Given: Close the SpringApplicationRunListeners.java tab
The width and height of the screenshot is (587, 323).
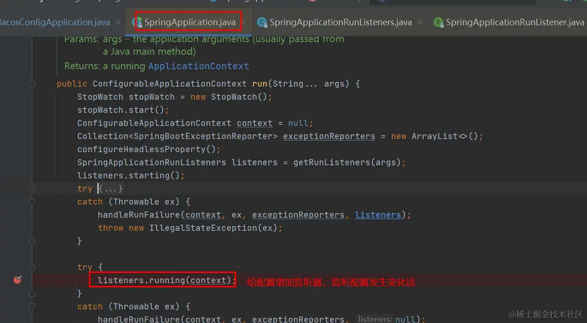Looking at the screenshot, I should tap(420, 22).
